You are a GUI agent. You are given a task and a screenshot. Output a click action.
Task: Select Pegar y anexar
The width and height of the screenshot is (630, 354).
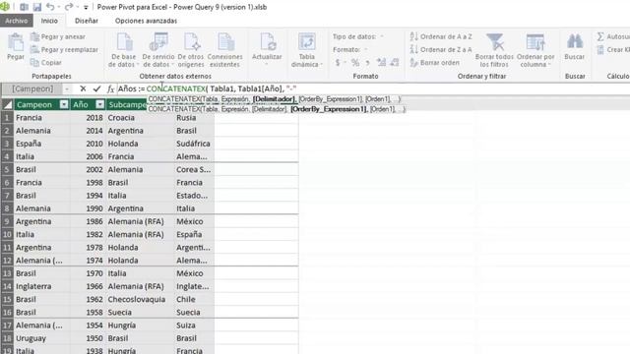point(58,37)
